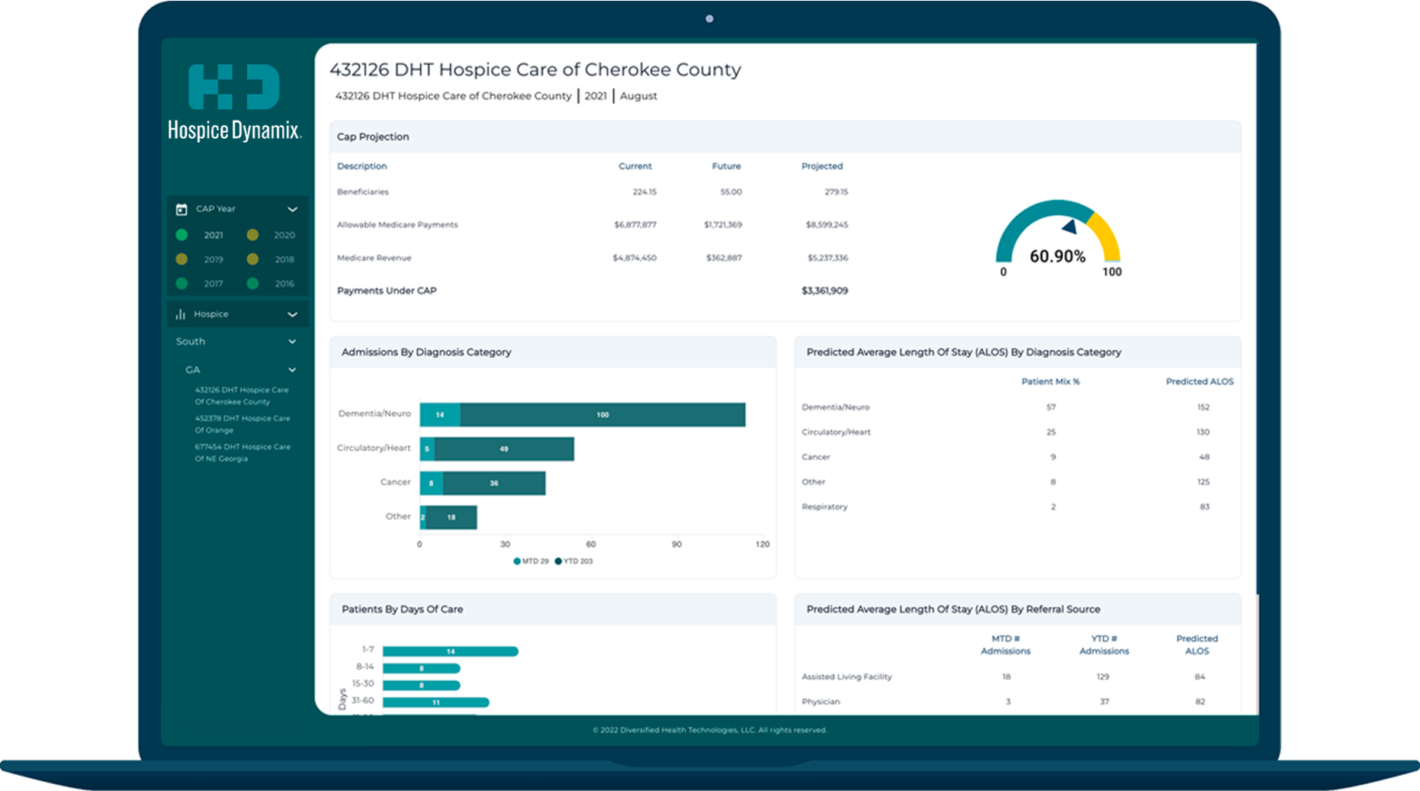The image size is (1420, 791).
Task: Click Circulatory/Heart YTD bar labeled 49
Action: coord(504,449)
